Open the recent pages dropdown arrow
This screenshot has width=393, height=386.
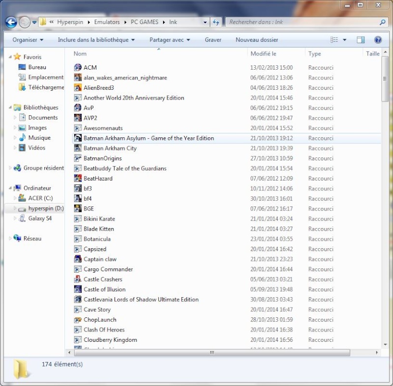click(x=34, y=23)
